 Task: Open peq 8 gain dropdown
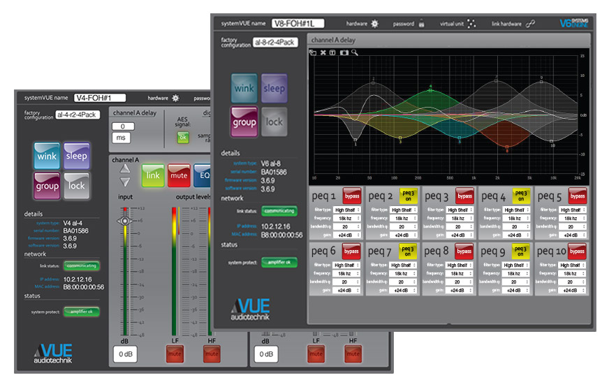click(x=459, y=291)
